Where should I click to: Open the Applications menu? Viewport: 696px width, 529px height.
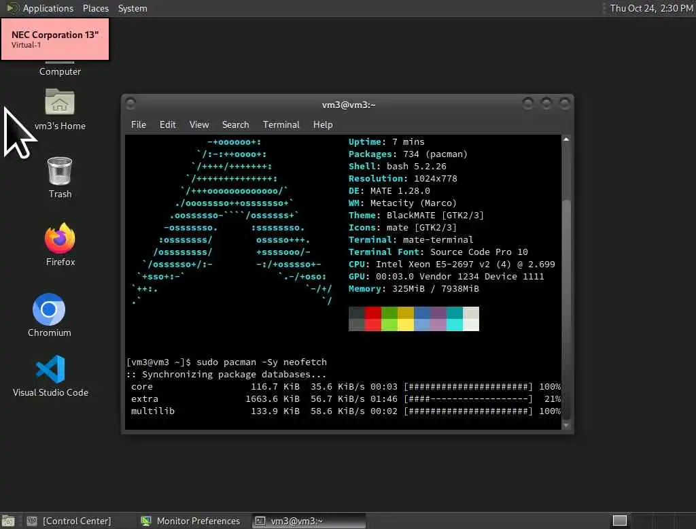point(48,8)
